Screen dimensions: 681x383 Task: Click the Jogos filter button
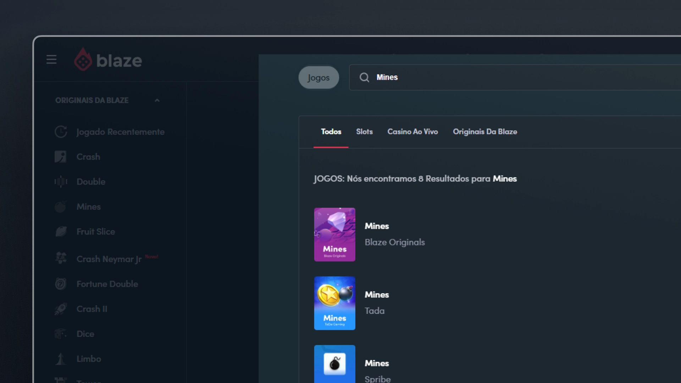319,77
